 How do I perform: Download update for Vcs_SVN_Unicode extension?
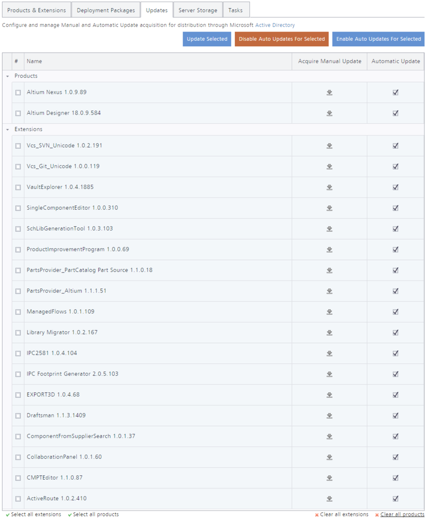[329, 146]
